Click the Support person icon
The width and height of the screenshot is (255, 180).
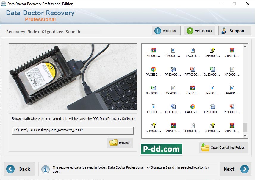[224, 30]
